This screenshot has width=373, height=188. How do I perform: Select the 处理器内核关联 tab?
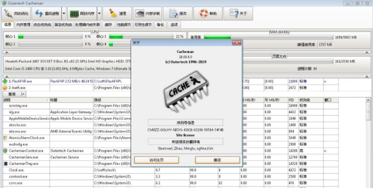click(87, 25)
